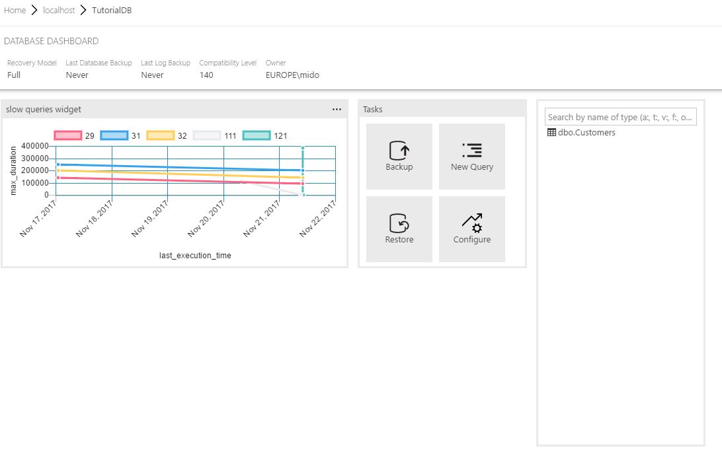
Task: Click the Nov 17, 2017 axis label
Action: [38, 219]
